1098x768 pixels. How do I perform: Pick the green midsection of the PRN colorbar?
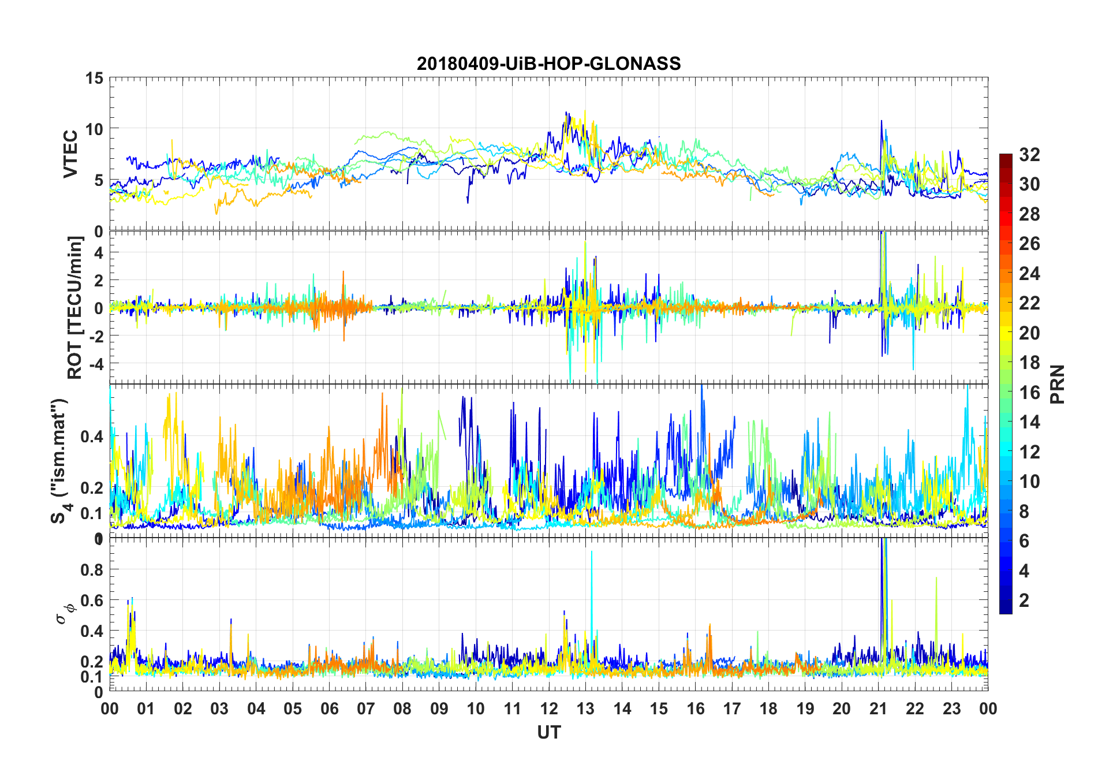coord(1006,384)
